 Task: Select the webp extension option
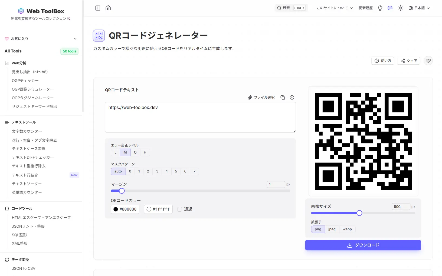[x=347, y=229]
